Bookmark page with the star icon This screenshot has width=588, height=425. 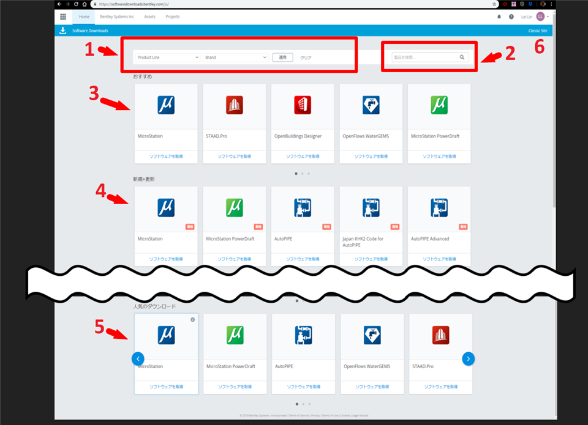(494, 4)
